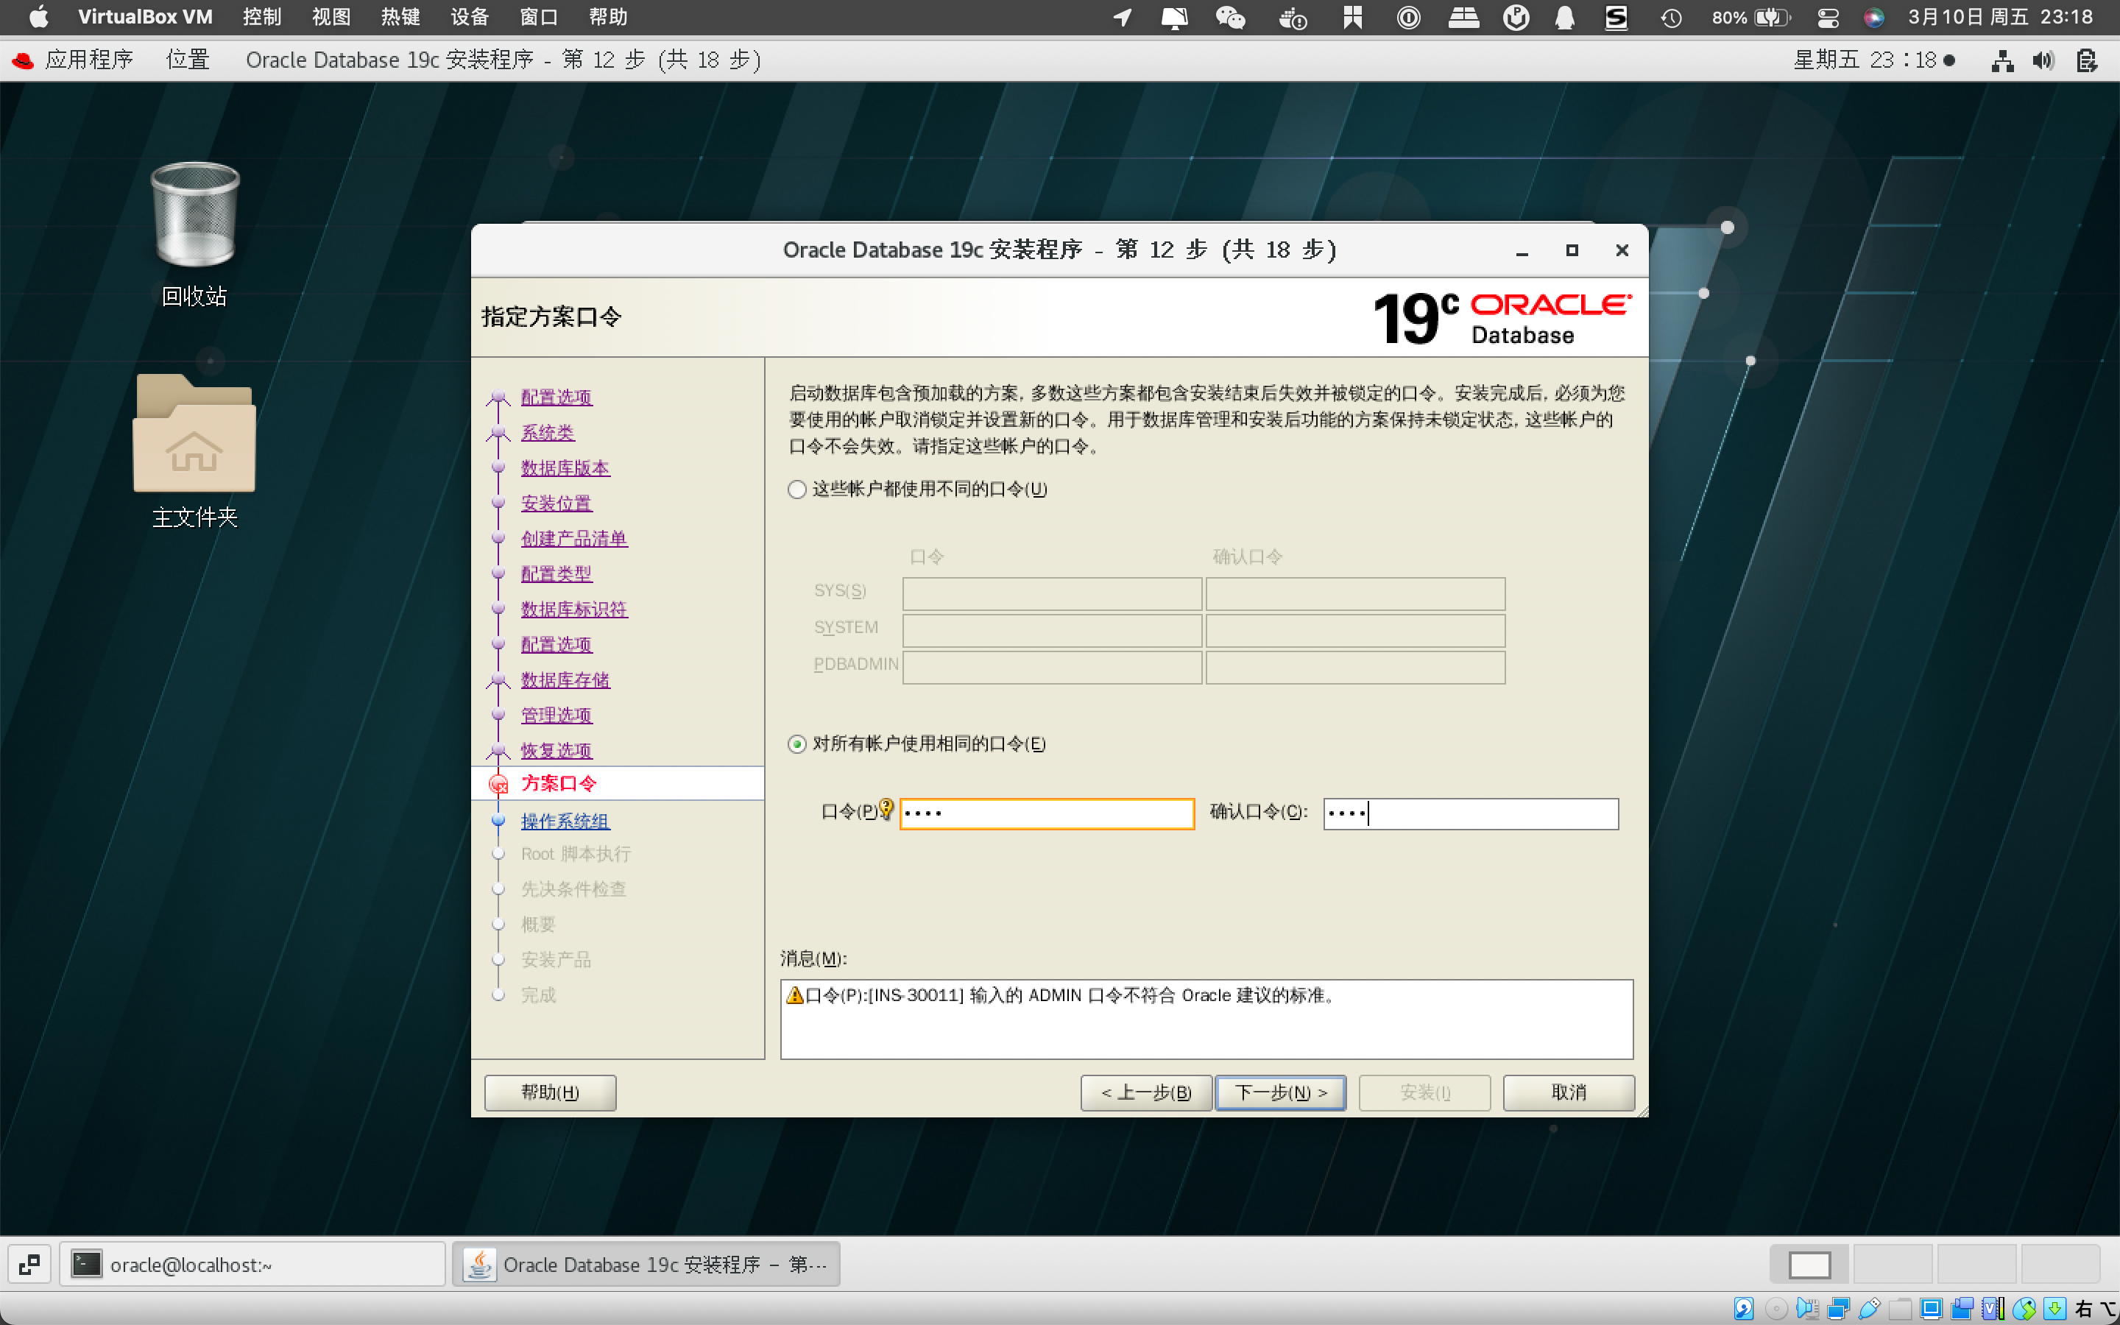
Task: Click the Oracle Database 19c installer taskbar entry
Action: pyautogui.click(x=646, y=1265)
